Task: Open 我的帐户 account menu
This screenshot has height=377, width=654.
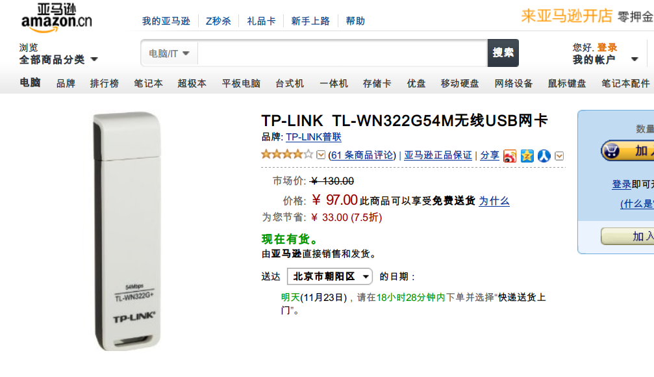Action: click(605, 60)
